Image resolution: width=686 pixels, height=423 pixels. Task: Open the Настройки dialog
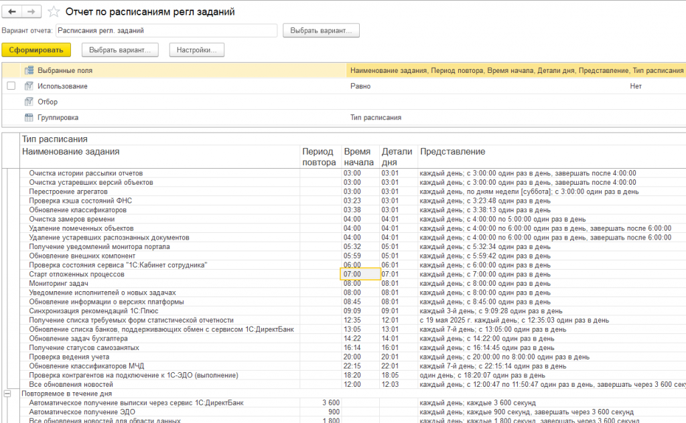tap(197, 50)
